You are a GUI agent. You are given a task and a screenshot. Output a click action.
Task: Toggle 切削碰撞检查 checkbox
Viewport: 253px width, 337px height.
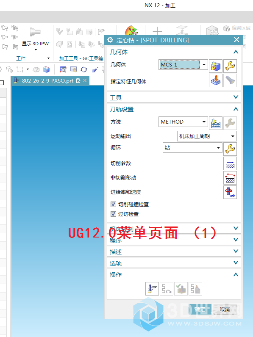coord(114,204)
